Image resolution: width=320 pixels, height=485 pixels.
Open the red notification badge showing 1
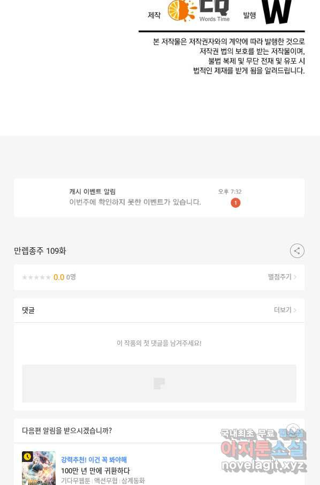[x=235, y=203]
